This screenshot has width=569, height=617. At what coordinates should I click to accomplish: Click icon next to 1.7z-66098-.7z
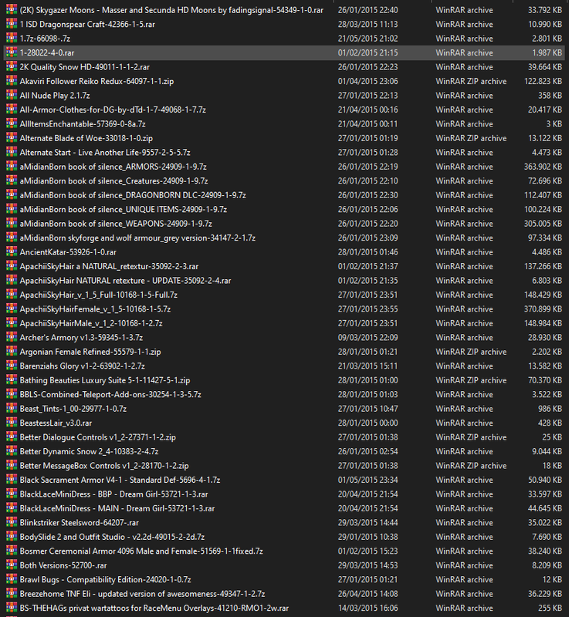[x=12, y=38]
